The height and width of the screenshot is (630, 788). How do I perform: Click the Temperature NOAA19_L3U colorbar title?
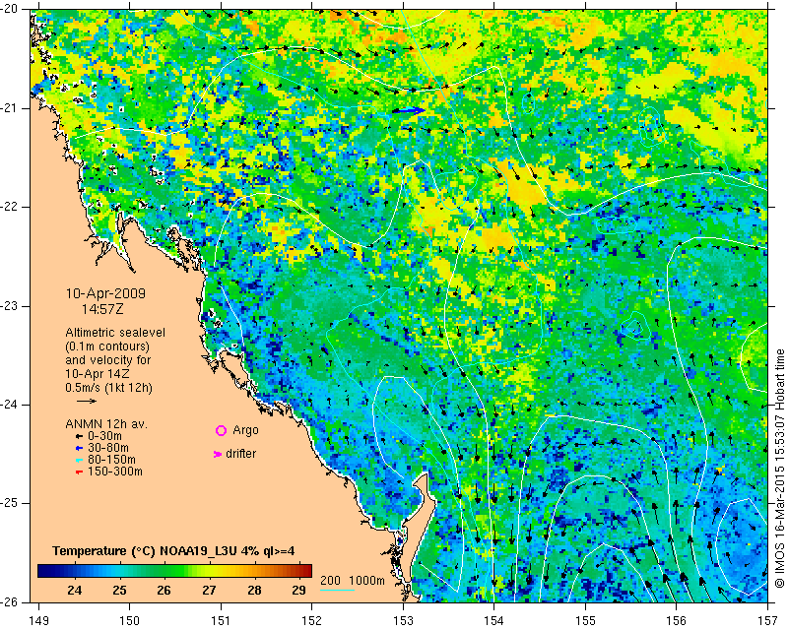pos(173,551)
